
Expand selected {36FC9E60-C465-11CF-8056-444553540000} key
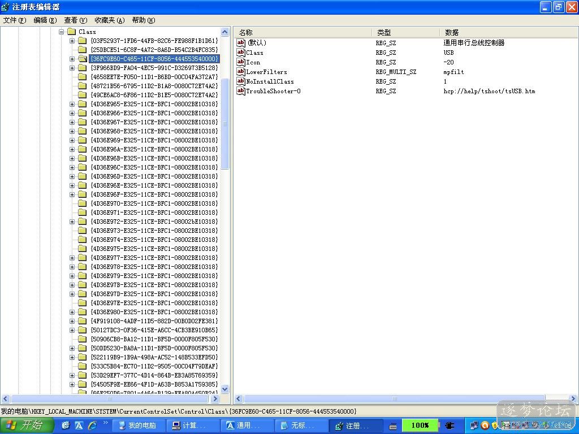(72, 59)
